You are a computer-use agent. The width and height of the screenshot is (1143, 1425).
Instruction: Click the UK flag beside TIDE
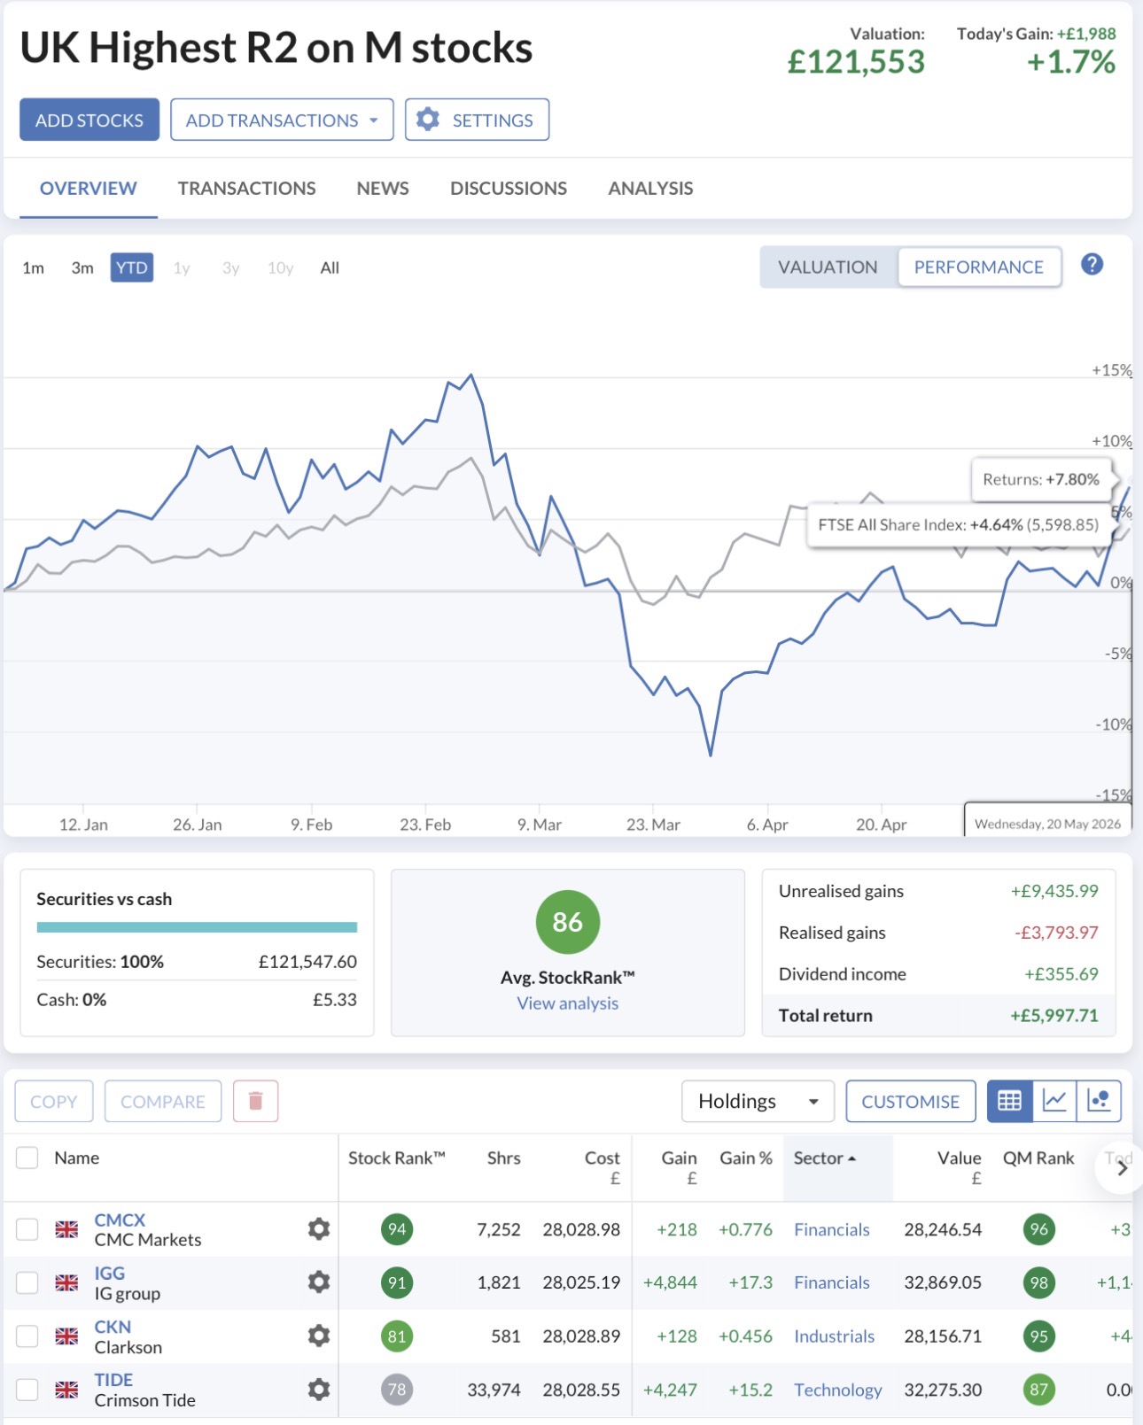(x=66, y=1390)
